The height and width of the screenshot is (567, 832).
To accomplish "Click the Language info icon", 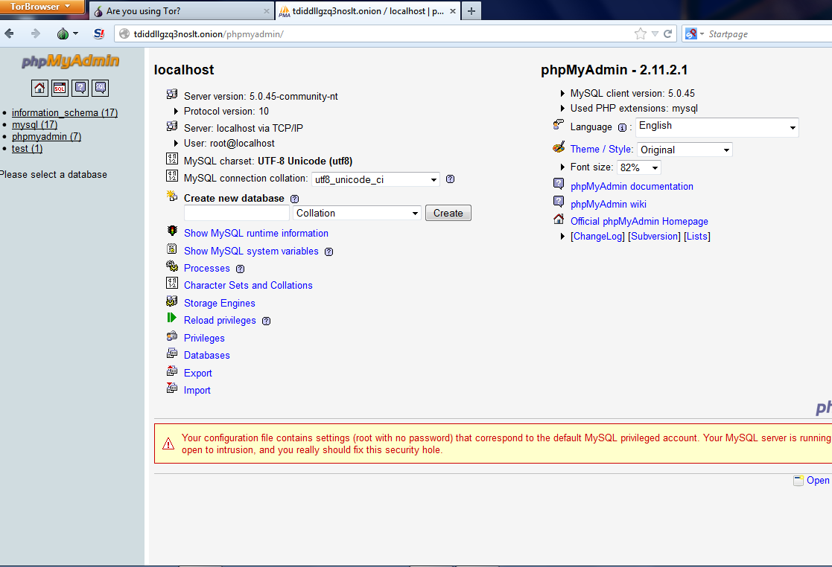I will click(622, 128).
